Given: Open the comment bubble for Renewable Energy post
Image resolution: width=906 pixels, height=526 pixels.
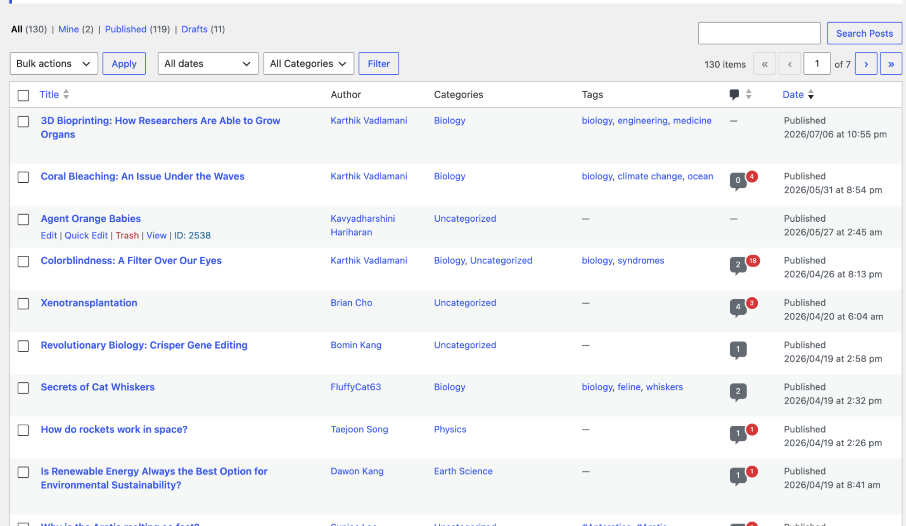Looking at the screenshot, I should pos(738,476).
